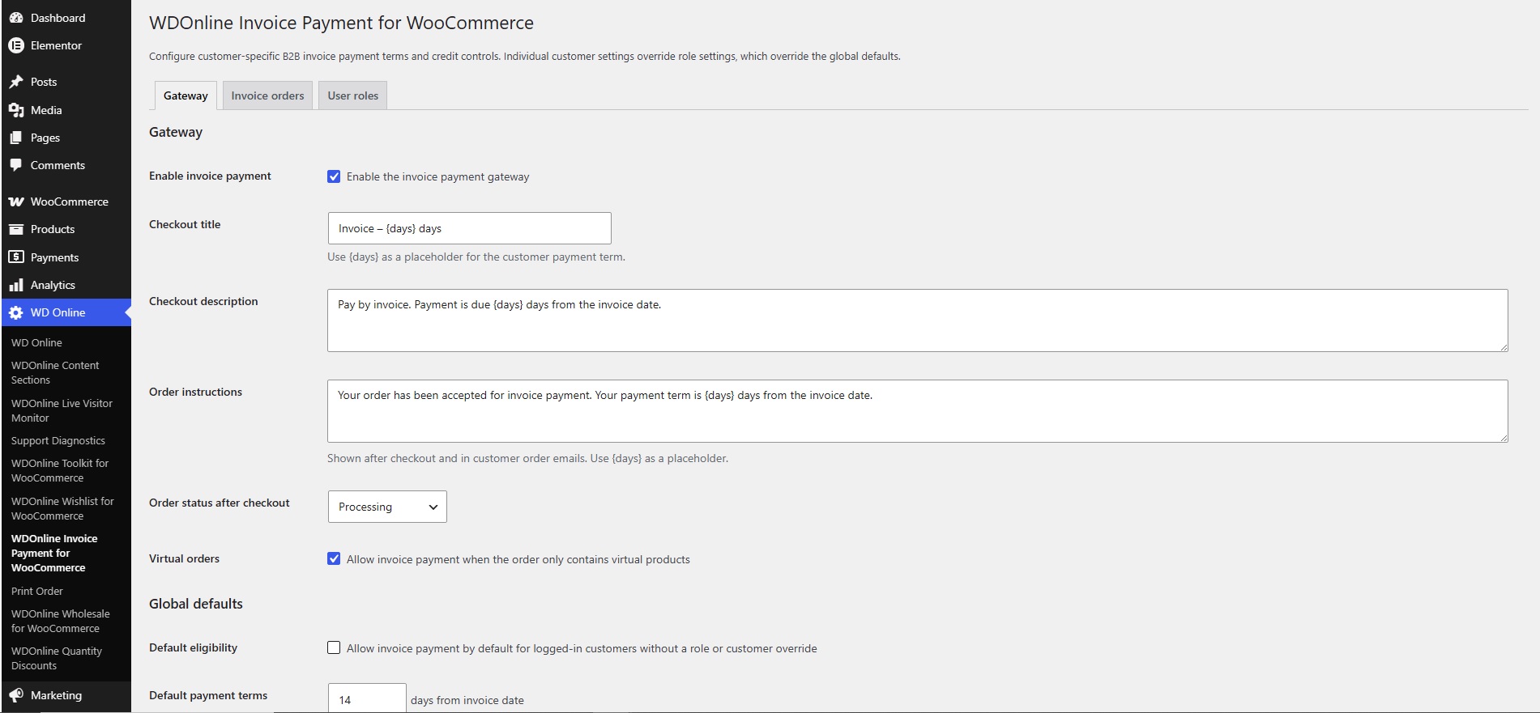Enable default invoice eligibility checkbox
Screen dimensions: 1540x713
pyautogui.click(x=334, y=647)
